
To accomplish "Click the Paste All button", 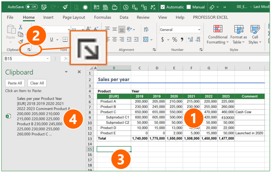I will point(15,83).
